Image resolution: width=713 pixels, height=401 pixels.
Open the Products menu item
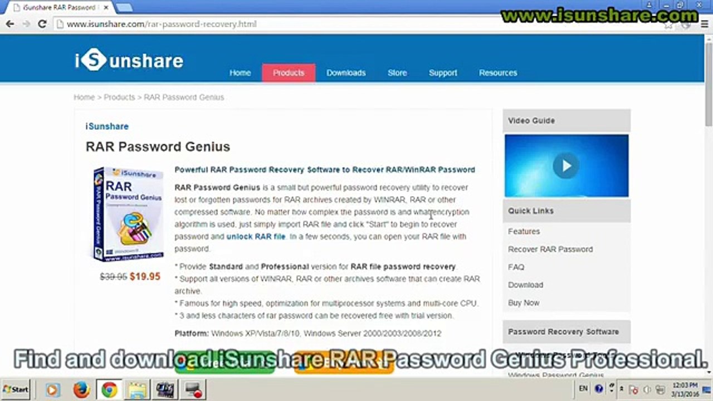coord(289,73)
